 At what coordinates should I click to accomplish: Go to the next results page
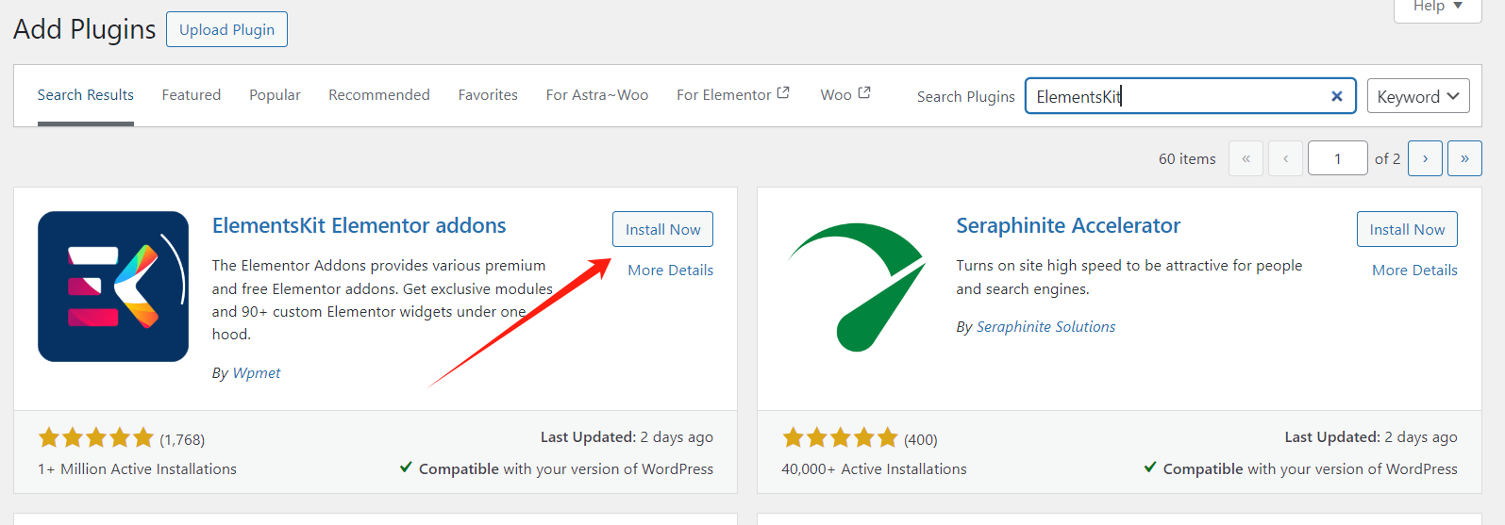1425,158
